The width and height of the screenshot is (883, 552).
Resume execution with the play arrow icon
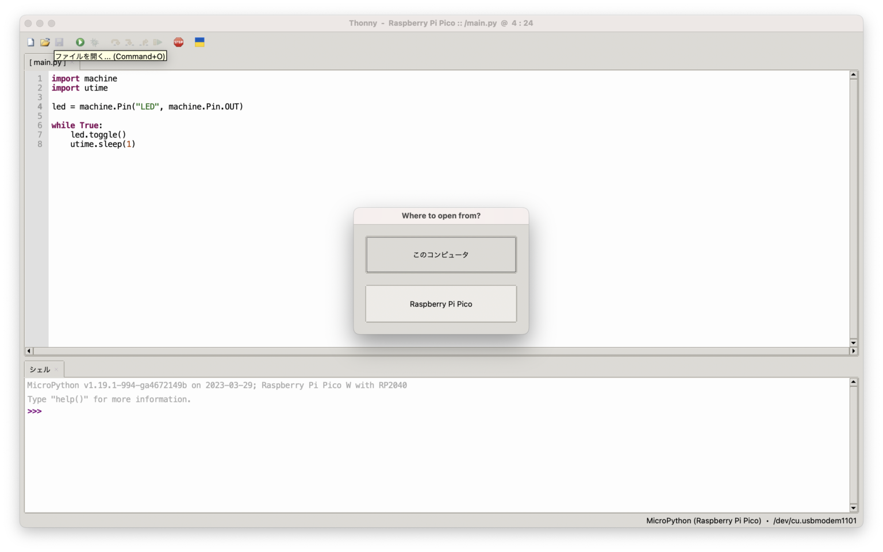point(158,41)
